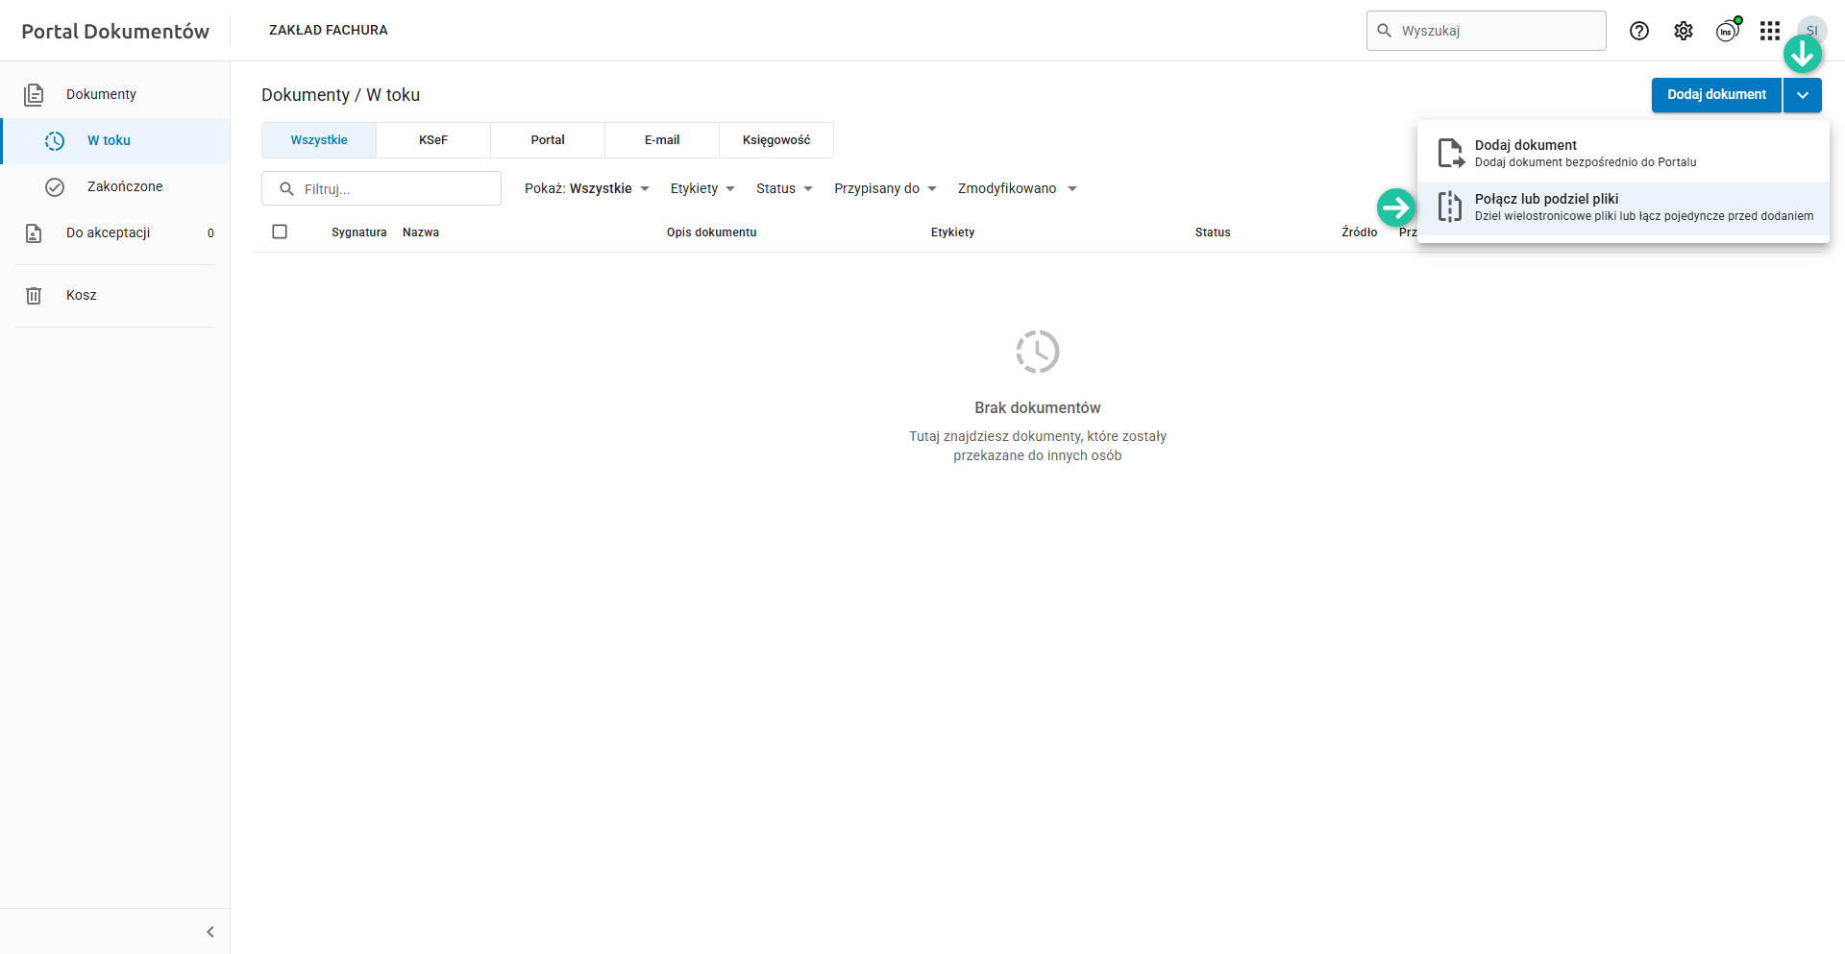The height and width of the screenshot is (954, 1845).
Task: Toggle the Dodaj dokument arrow dropdown
Action: 1803,95
